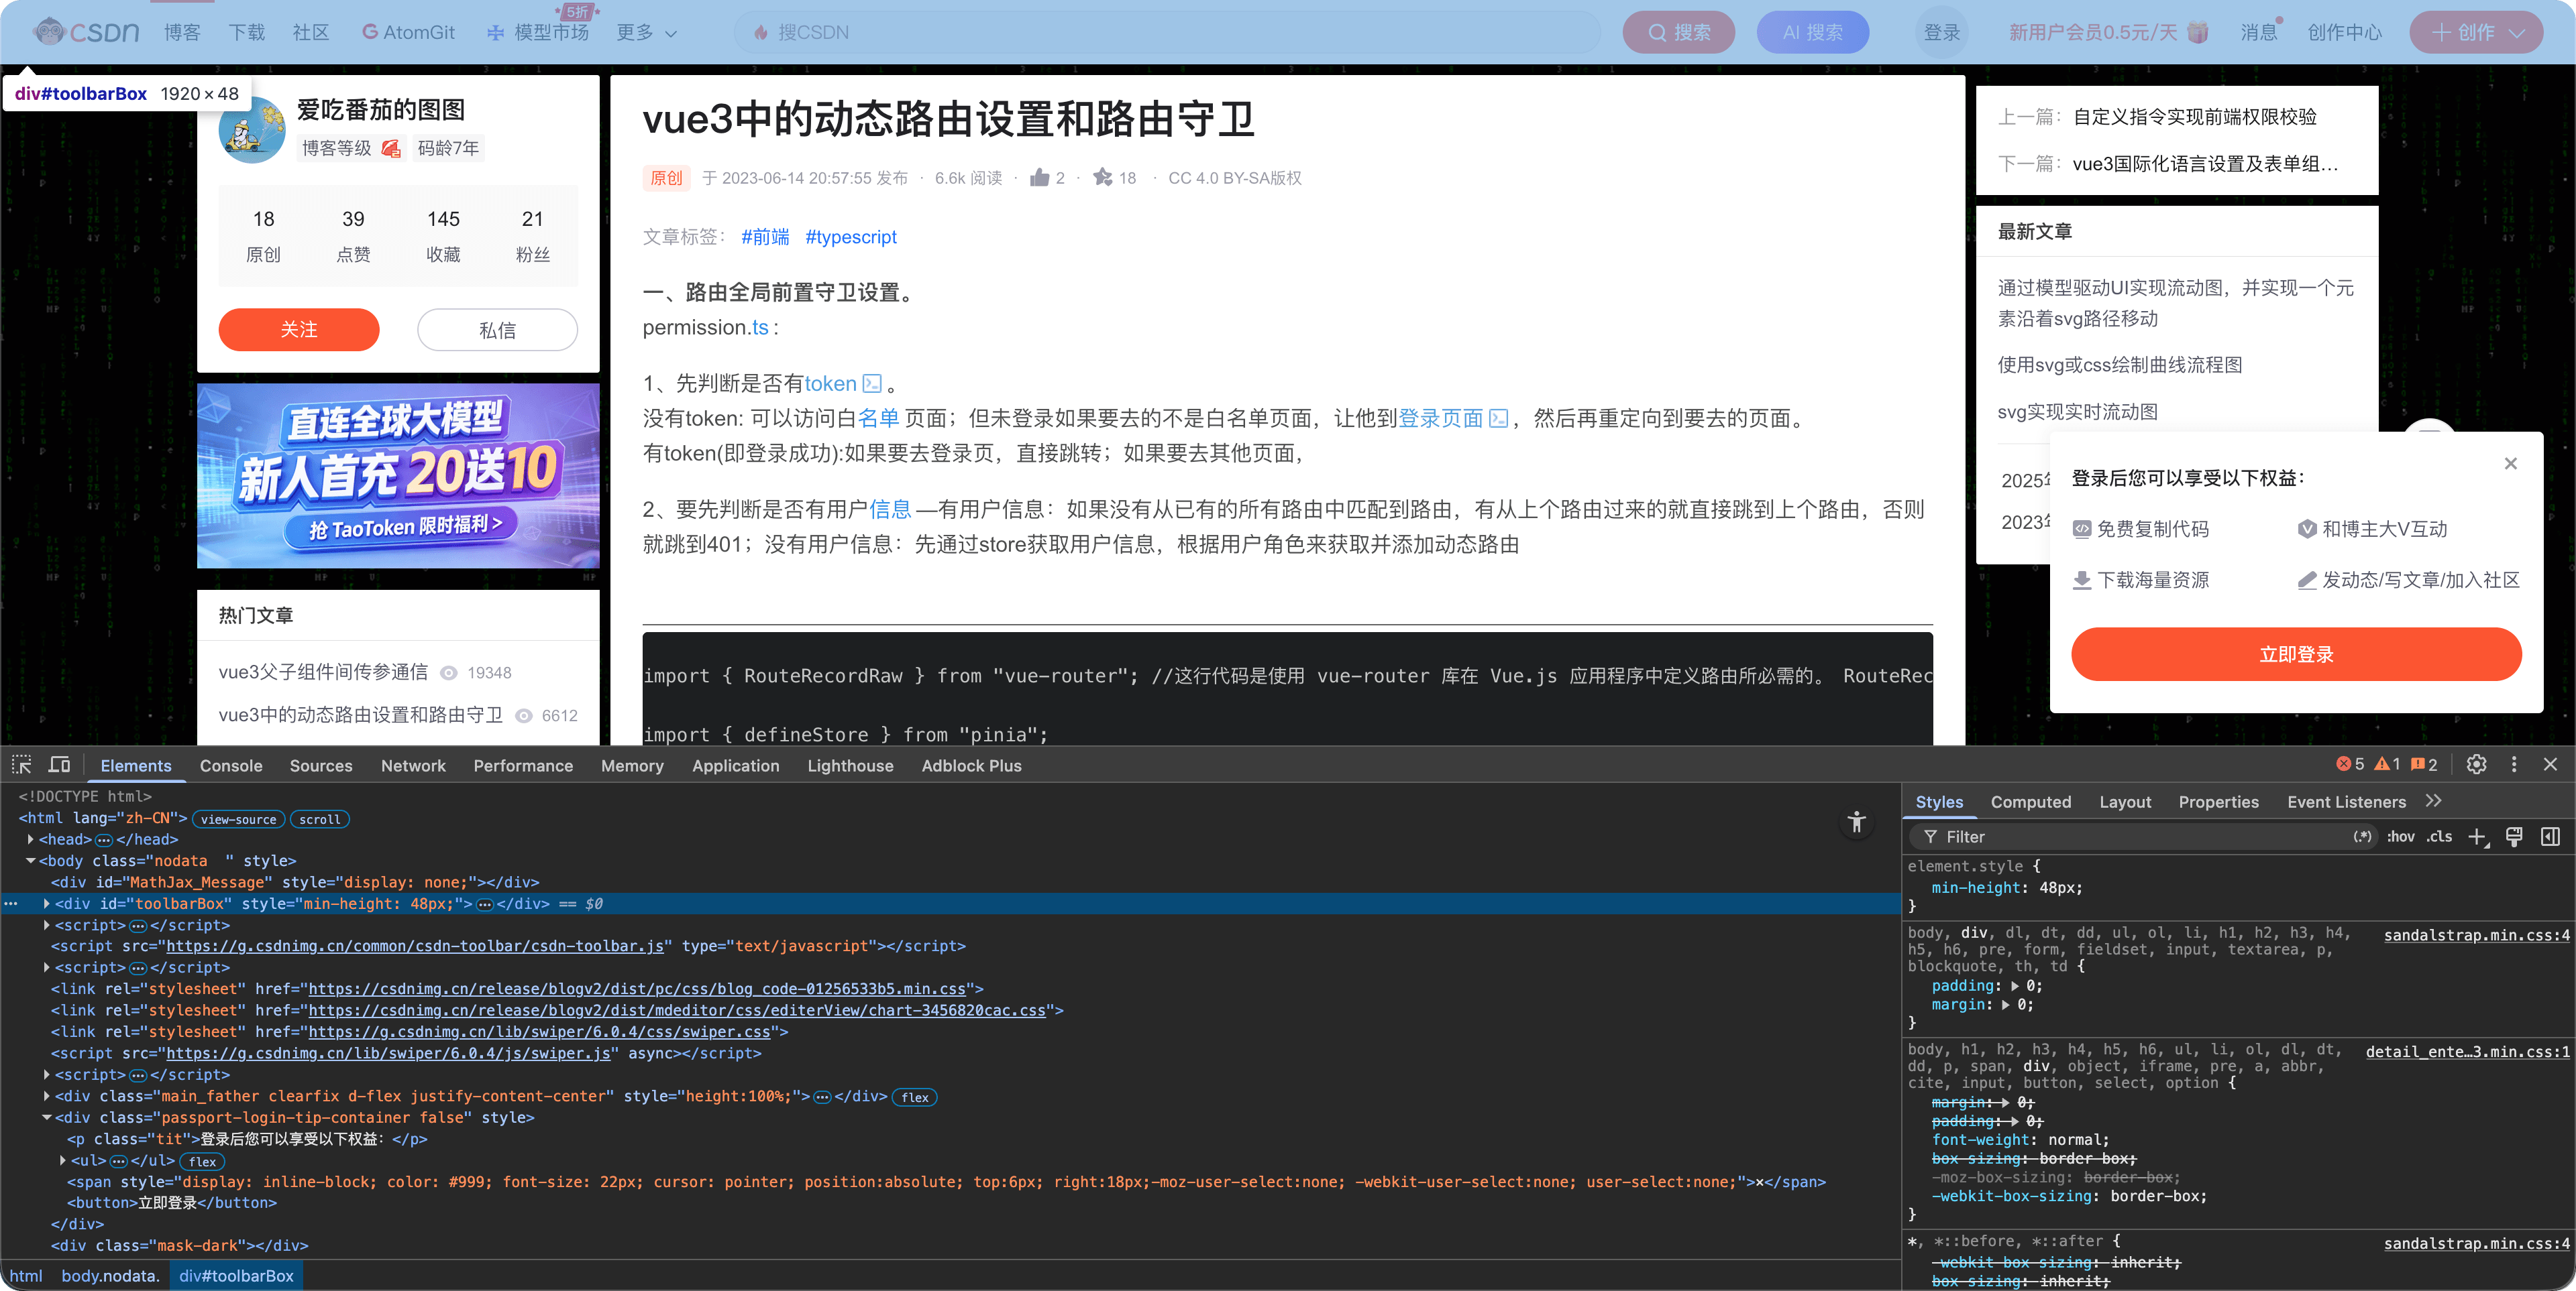The height and width of the screenshot is (1291, 2576).
Task: Click the thumbs-up like icon under the title
Action: (1040, 178)
